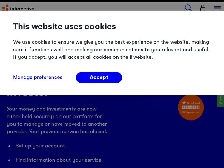Click the bullet beside 'Find information' link
224x168 pixels.
[9, 160]
